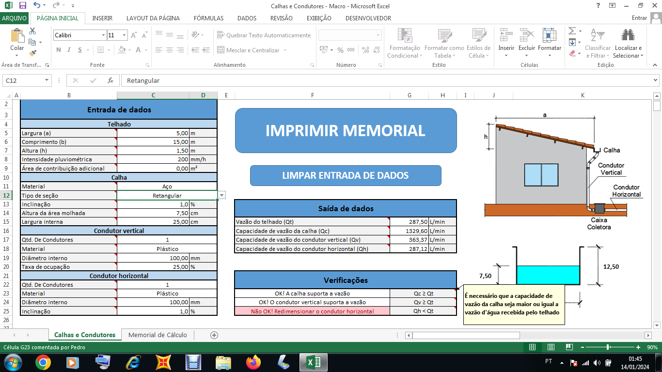Expand the Calibri font name dropdown

(x=103, y=35)
